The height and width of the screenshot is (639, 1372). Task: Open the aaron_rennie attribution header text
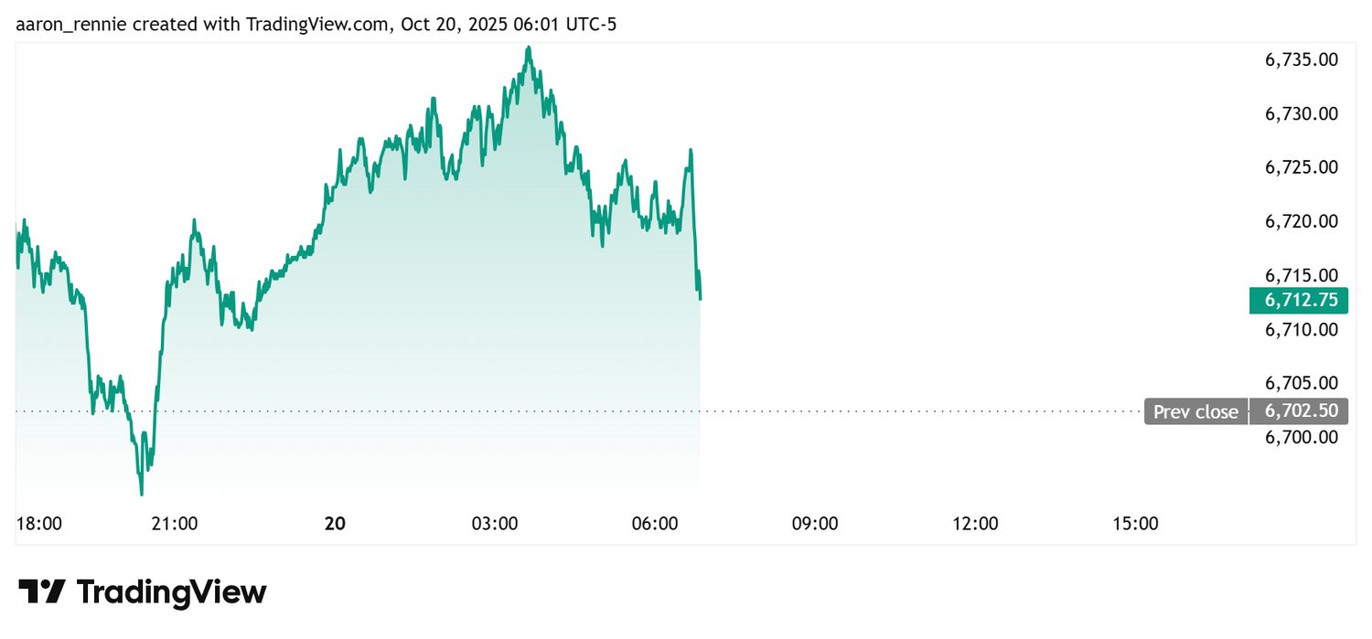click(x=316, y=25)
